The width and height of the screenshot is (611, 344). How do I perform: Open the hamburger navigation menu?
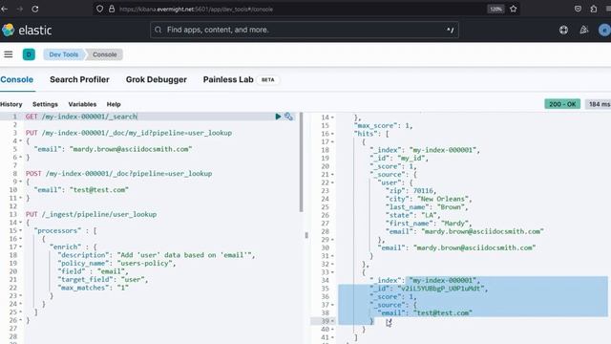[9, 54]
